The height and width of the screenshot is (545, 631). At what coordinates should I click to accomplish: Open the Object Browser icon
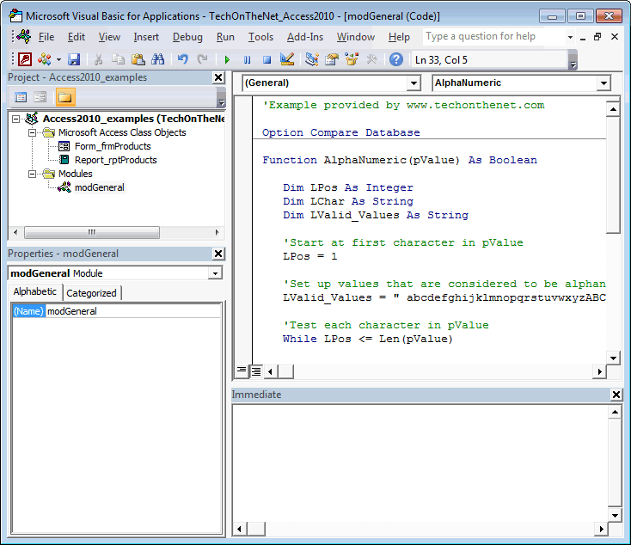click(352, 59)
